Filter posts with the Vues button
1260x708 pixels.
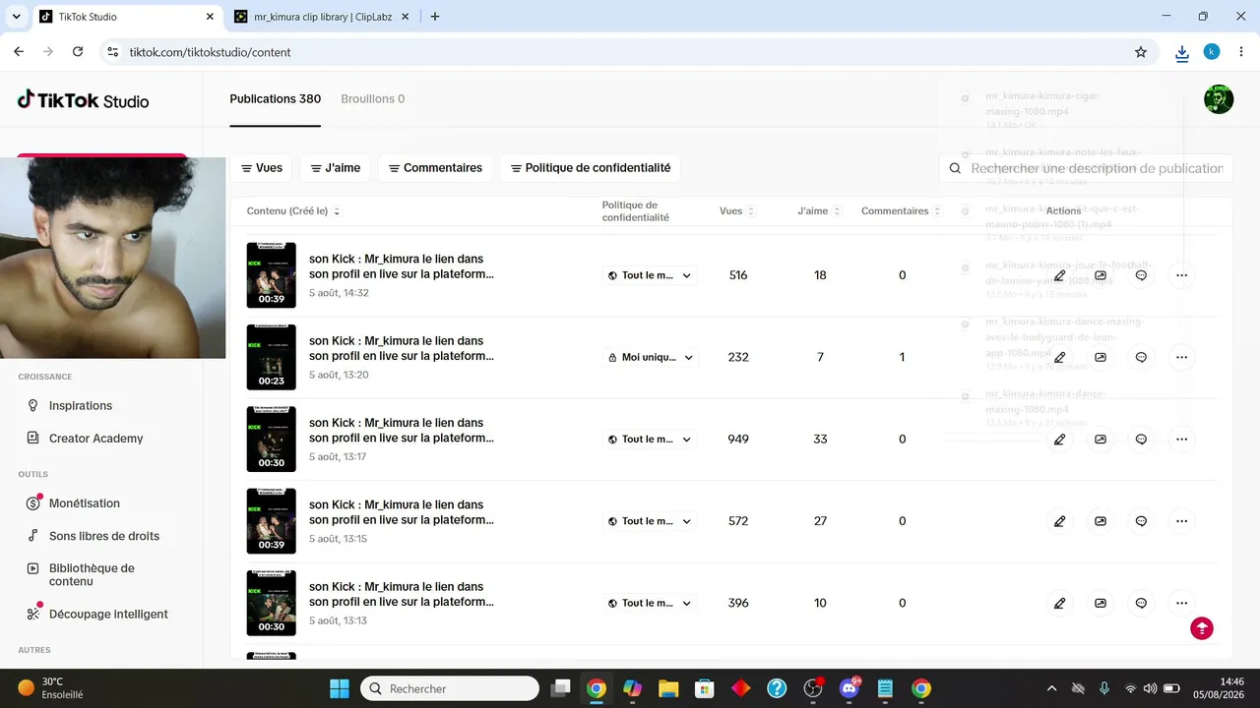coord(261,168)
